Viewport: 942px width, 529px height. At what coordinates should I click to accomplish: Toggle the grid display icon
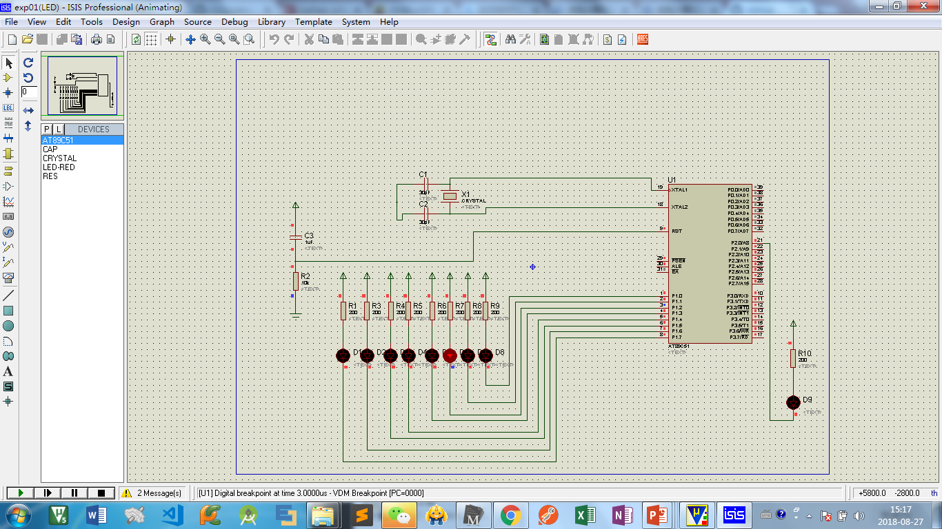point(151,39)
